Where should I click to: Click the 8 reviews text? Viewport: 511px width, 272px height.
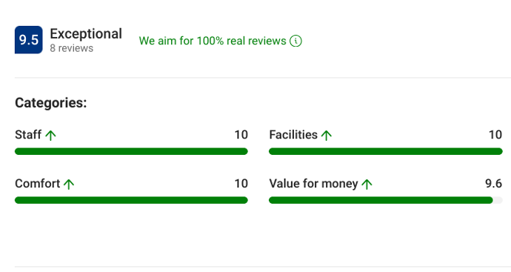71,48
